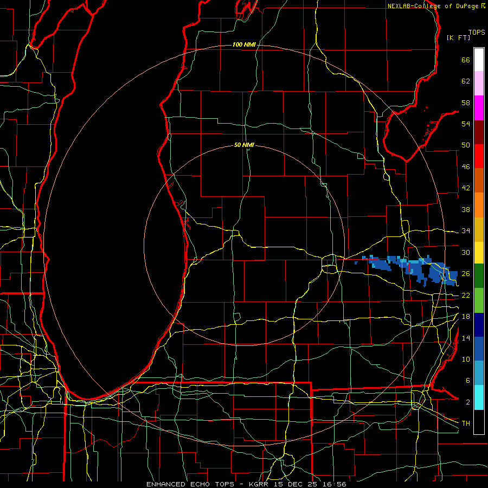Click the light blue legend color band
The width and height of the screenshot is (488, 488).
coord(479,373)
